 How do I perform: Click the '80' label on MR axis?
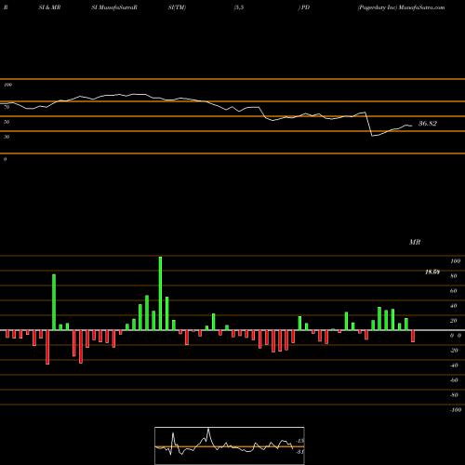454,276
